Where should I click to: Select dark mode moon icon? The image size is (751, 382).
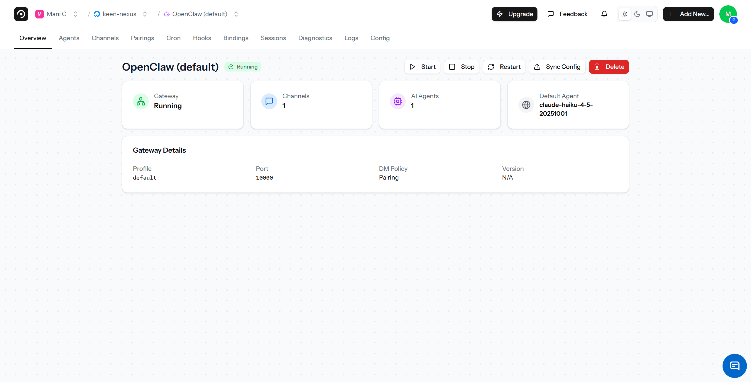pyautogui.click(x=637, y=14)
